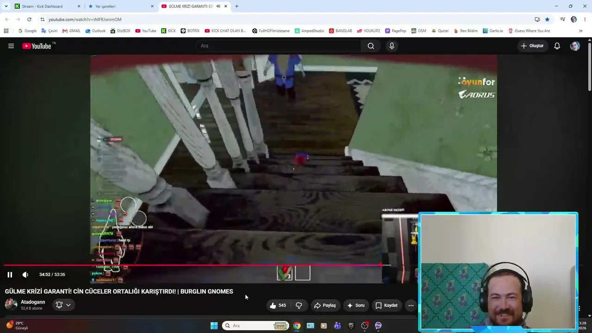Screen dimensions: 592x333
Task: Click the Soru ask button
Action: click(356, 305)
